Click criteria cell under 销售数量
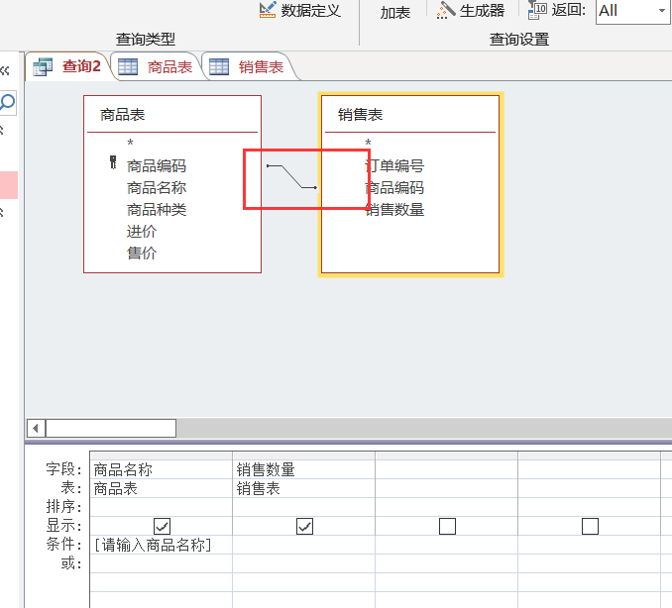Image resolution: width=672 pixels, height=608 pixels. [304, 545]
